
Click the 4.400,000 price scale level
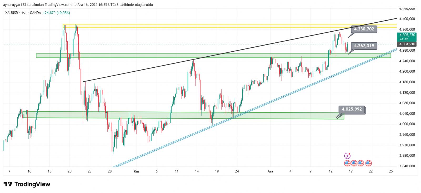pos(407,19)
